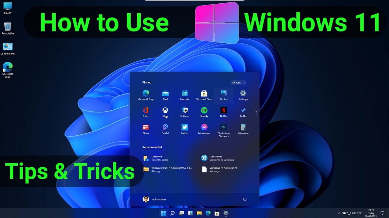Image resolution: width=389 pixels, height=218 pixels.
Task: Open the Mail app in Start
Action: pos(165,95)
